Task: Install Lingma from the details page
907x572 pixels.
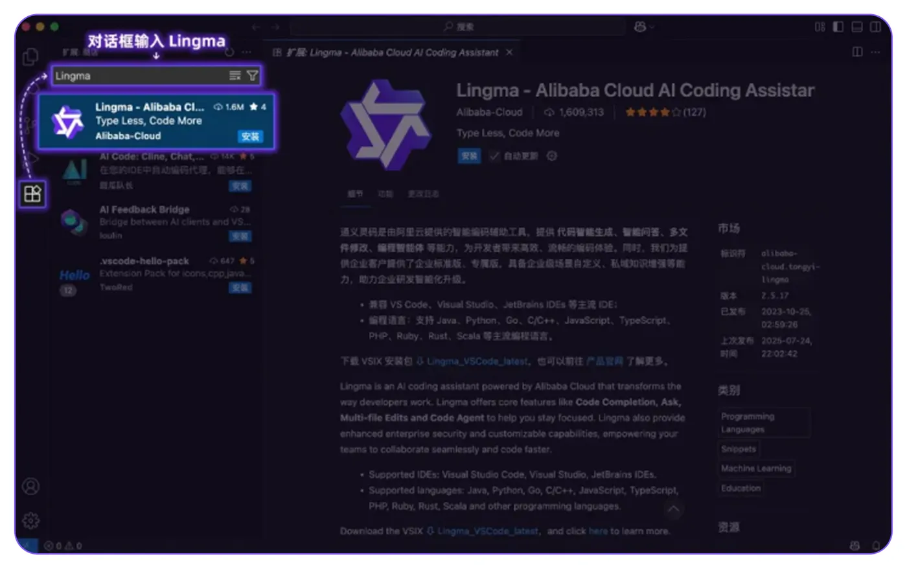Action: click(470, 156)
